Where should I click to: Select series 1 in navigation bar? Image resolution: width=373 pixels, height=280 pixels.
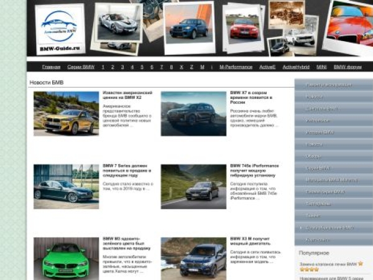pos(103,67)
